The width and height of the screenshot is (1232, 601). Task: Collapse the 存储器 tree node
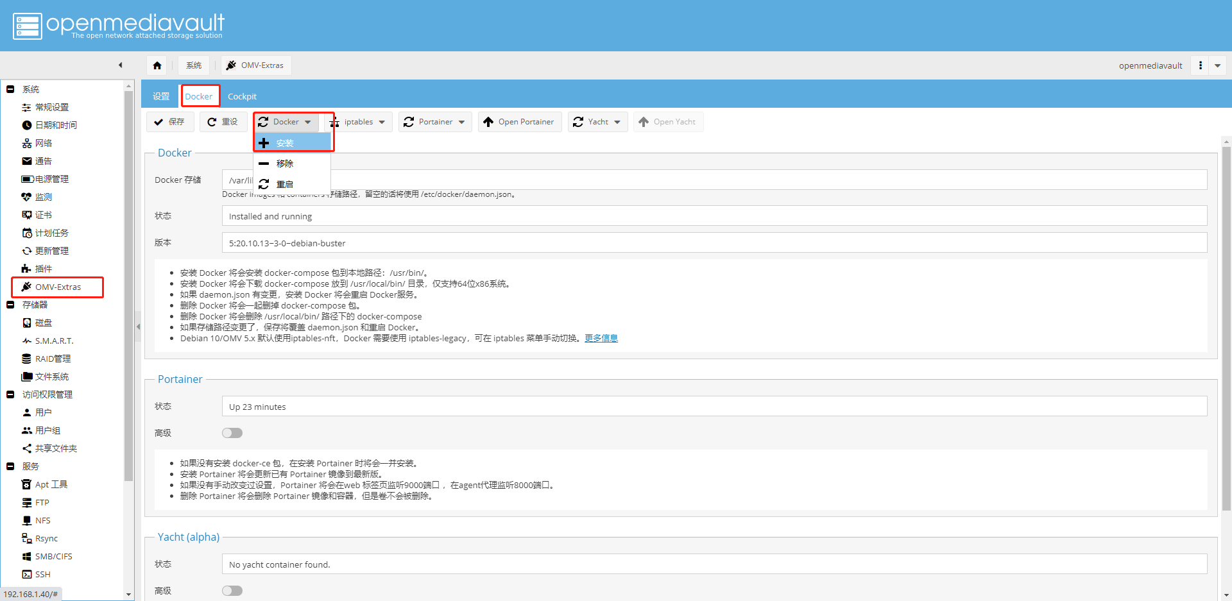(x=10, y=305)
